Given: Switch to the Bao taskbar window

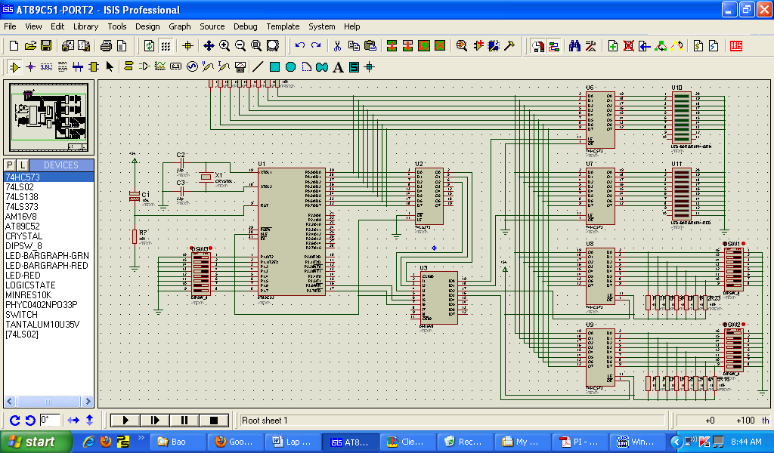Looking at the screenshot, I should [178, 442].
